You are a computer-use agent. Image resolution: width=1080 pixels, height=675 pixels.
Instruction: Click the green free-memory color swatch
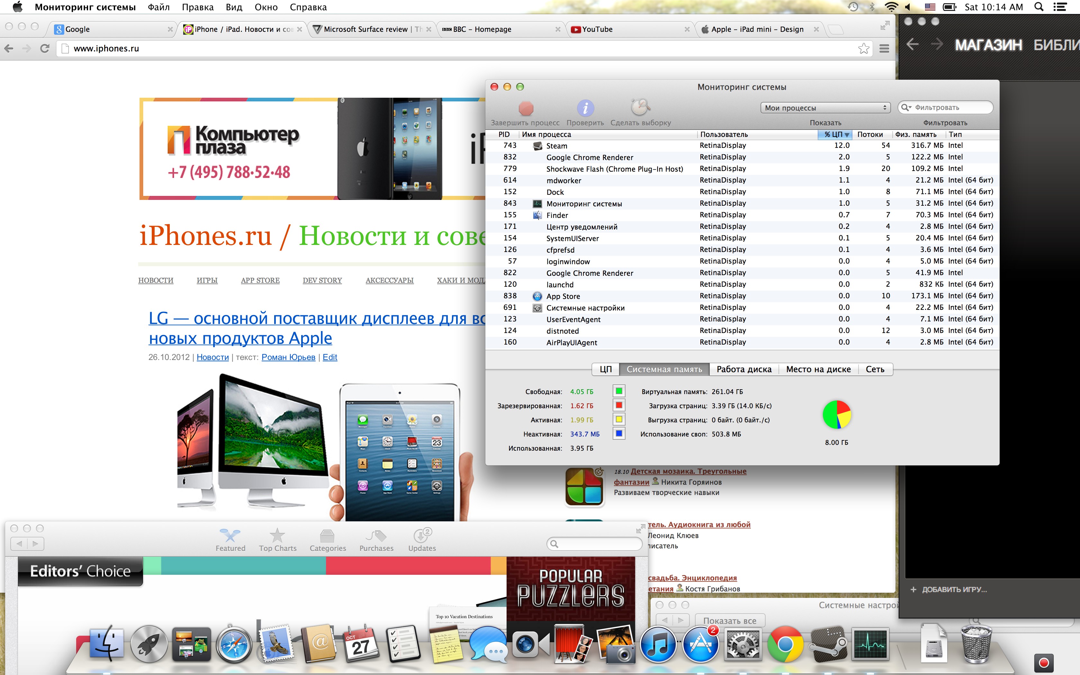(x=618, y=392)
